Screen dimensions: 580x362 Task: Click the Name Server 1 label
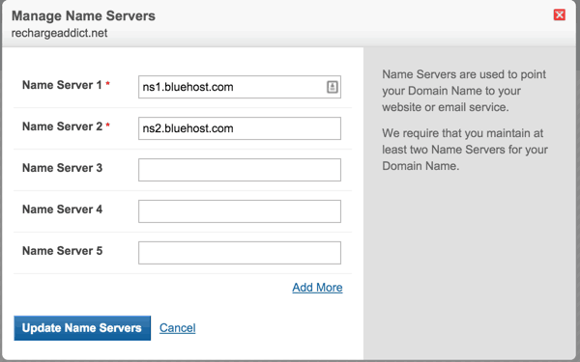click(62, 85)
